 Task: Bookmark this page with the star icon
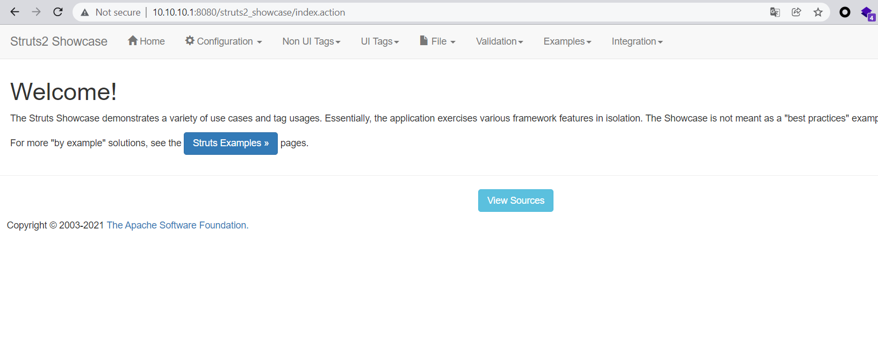[818, 12]
